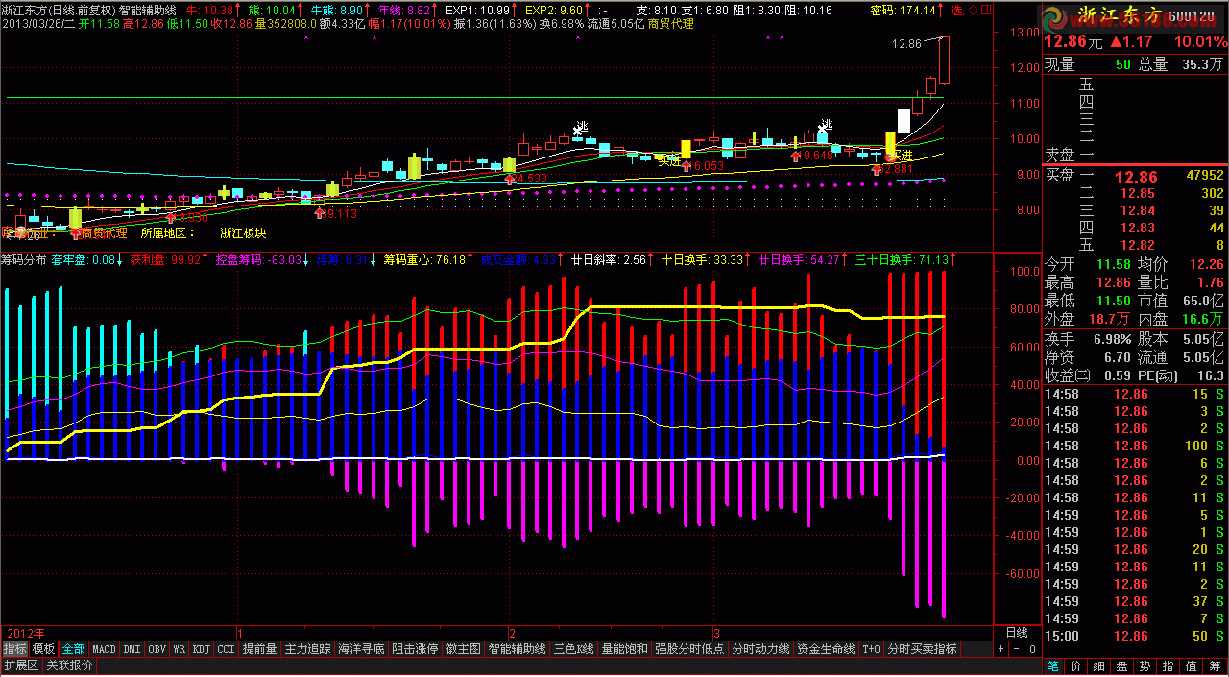1229x677 pixels.
Task: Select the 阻击涨停 indicator
Action: click(x=415, y=649)
